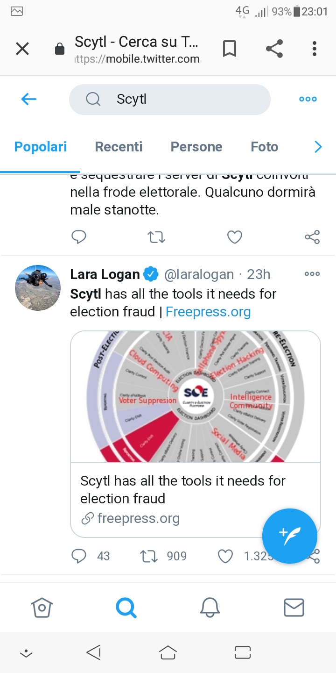Expand Lara Logan tweet options menu
This screenshot has height=673, width=336.
pyautogui.click(x=312, y=274)
